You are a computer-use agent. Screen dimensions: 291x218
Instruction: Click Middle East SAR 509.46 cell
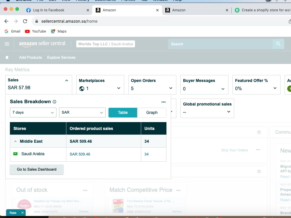[x=104, y=141]
